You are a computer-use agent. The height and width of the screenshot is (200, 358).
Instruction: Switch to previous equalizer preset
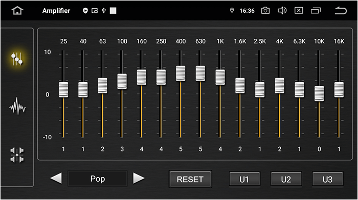(56, 178)
